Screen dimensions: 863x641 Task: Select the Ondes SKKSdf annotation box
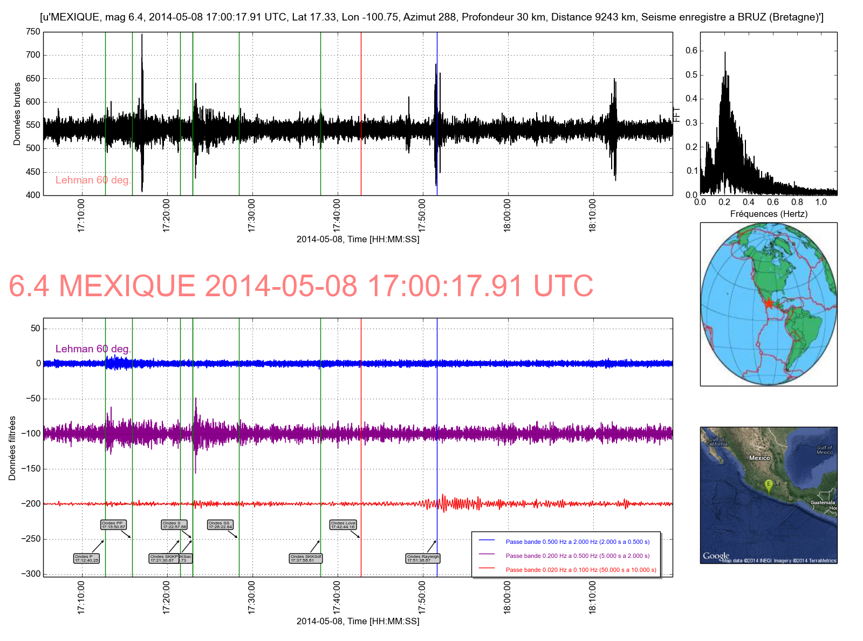tap(305, 558)
